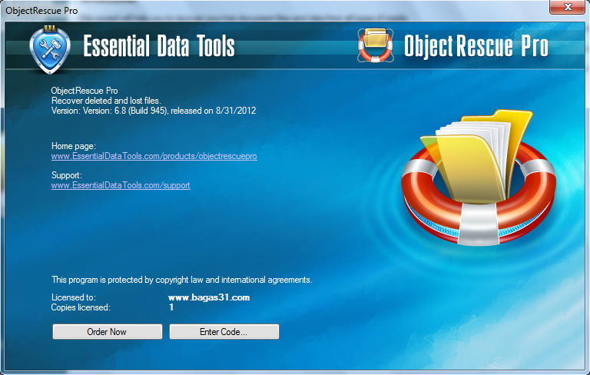The image size is (590, 375).
Task: Click the ObjectRescue Pro window title bar text
Action: pos(41,11)
